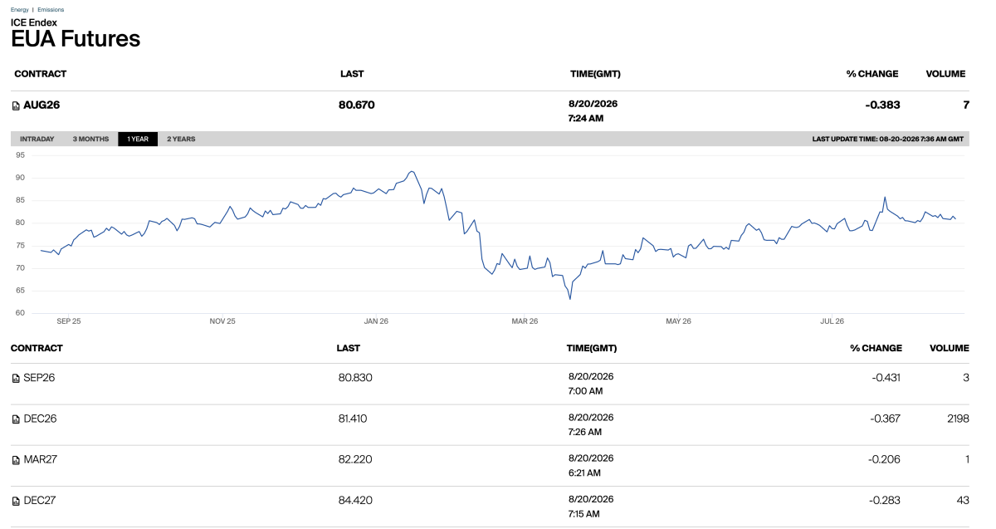The height and width of the screenshot is (529, 996).
Task: Open the Energy breadcrumb link
Action: point(19,10)
